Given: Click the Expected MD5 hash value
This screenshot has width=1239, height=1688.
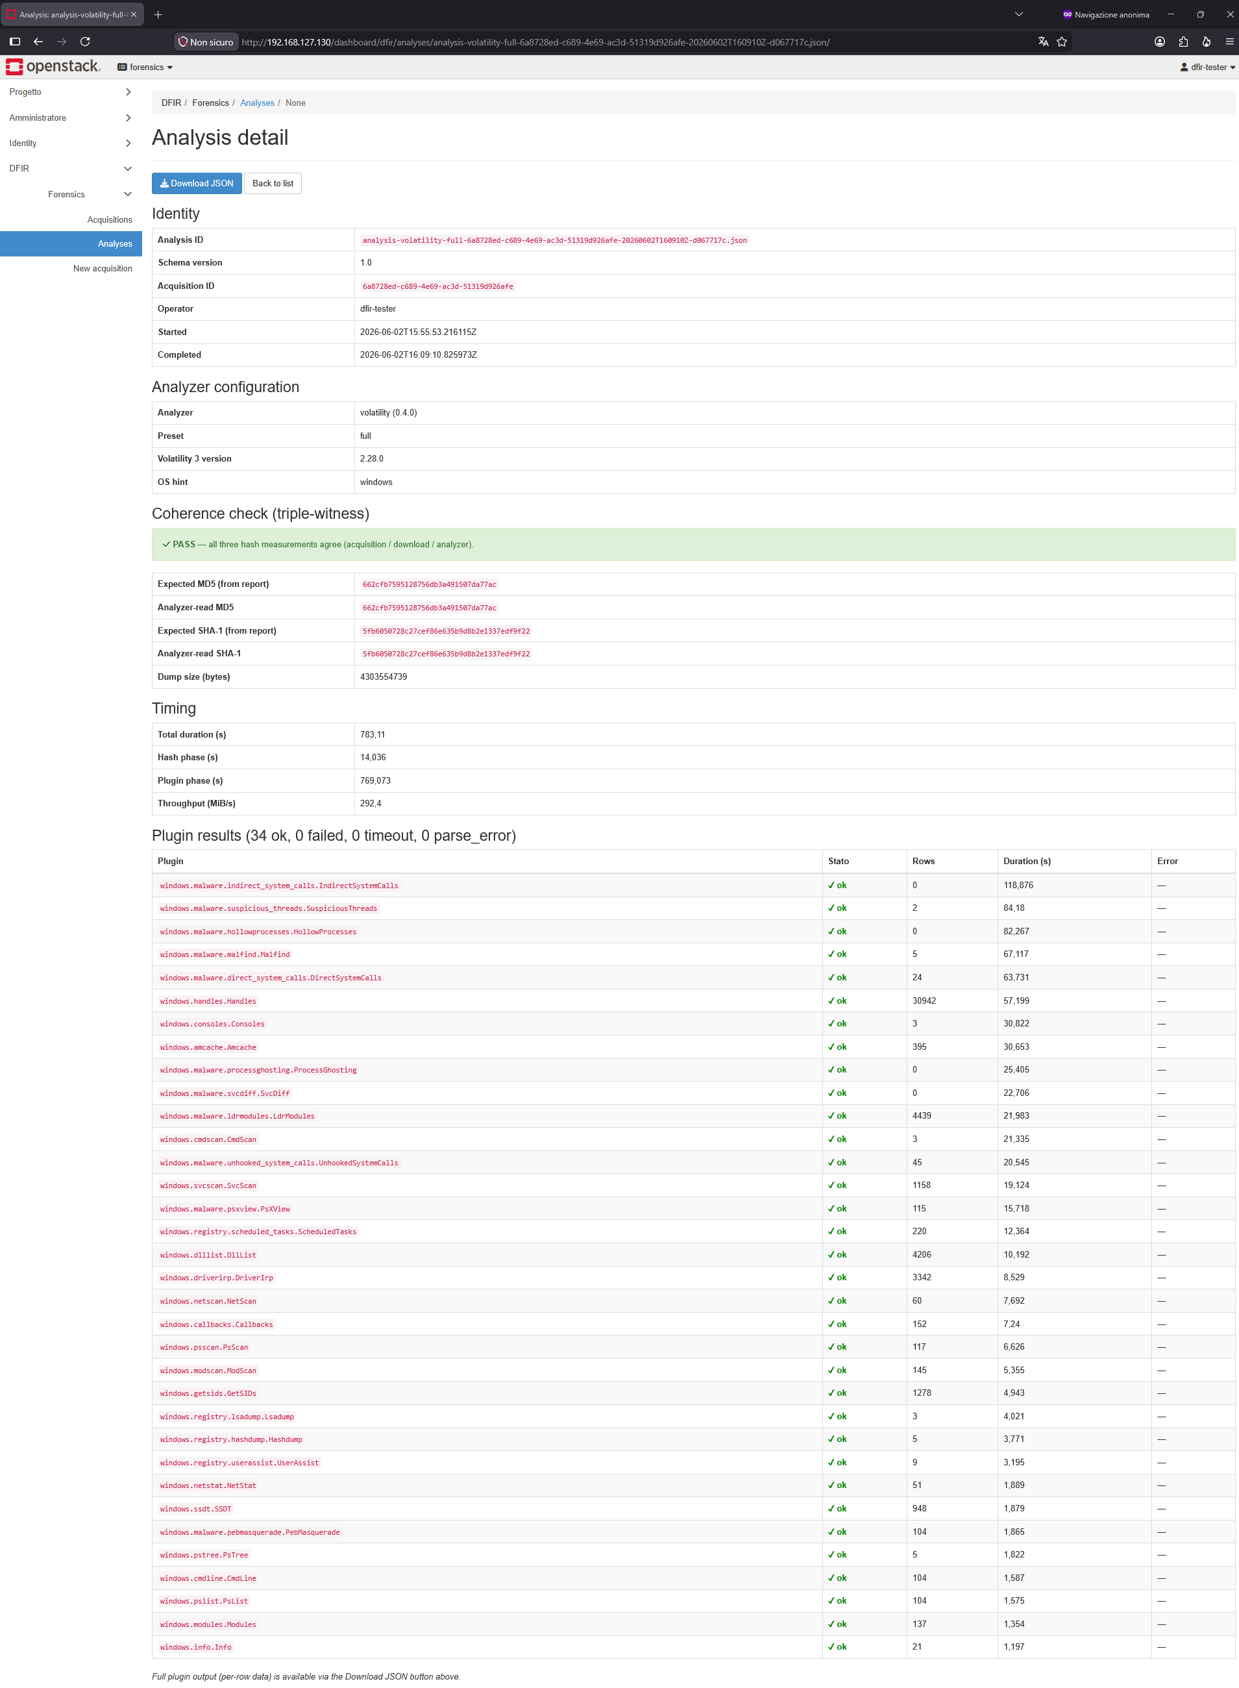Looking at the screenshot, I should (429, 584).
